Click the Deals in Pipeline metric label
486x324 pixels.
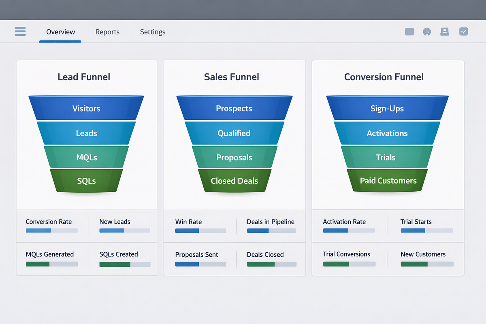[x=271, y=222]
